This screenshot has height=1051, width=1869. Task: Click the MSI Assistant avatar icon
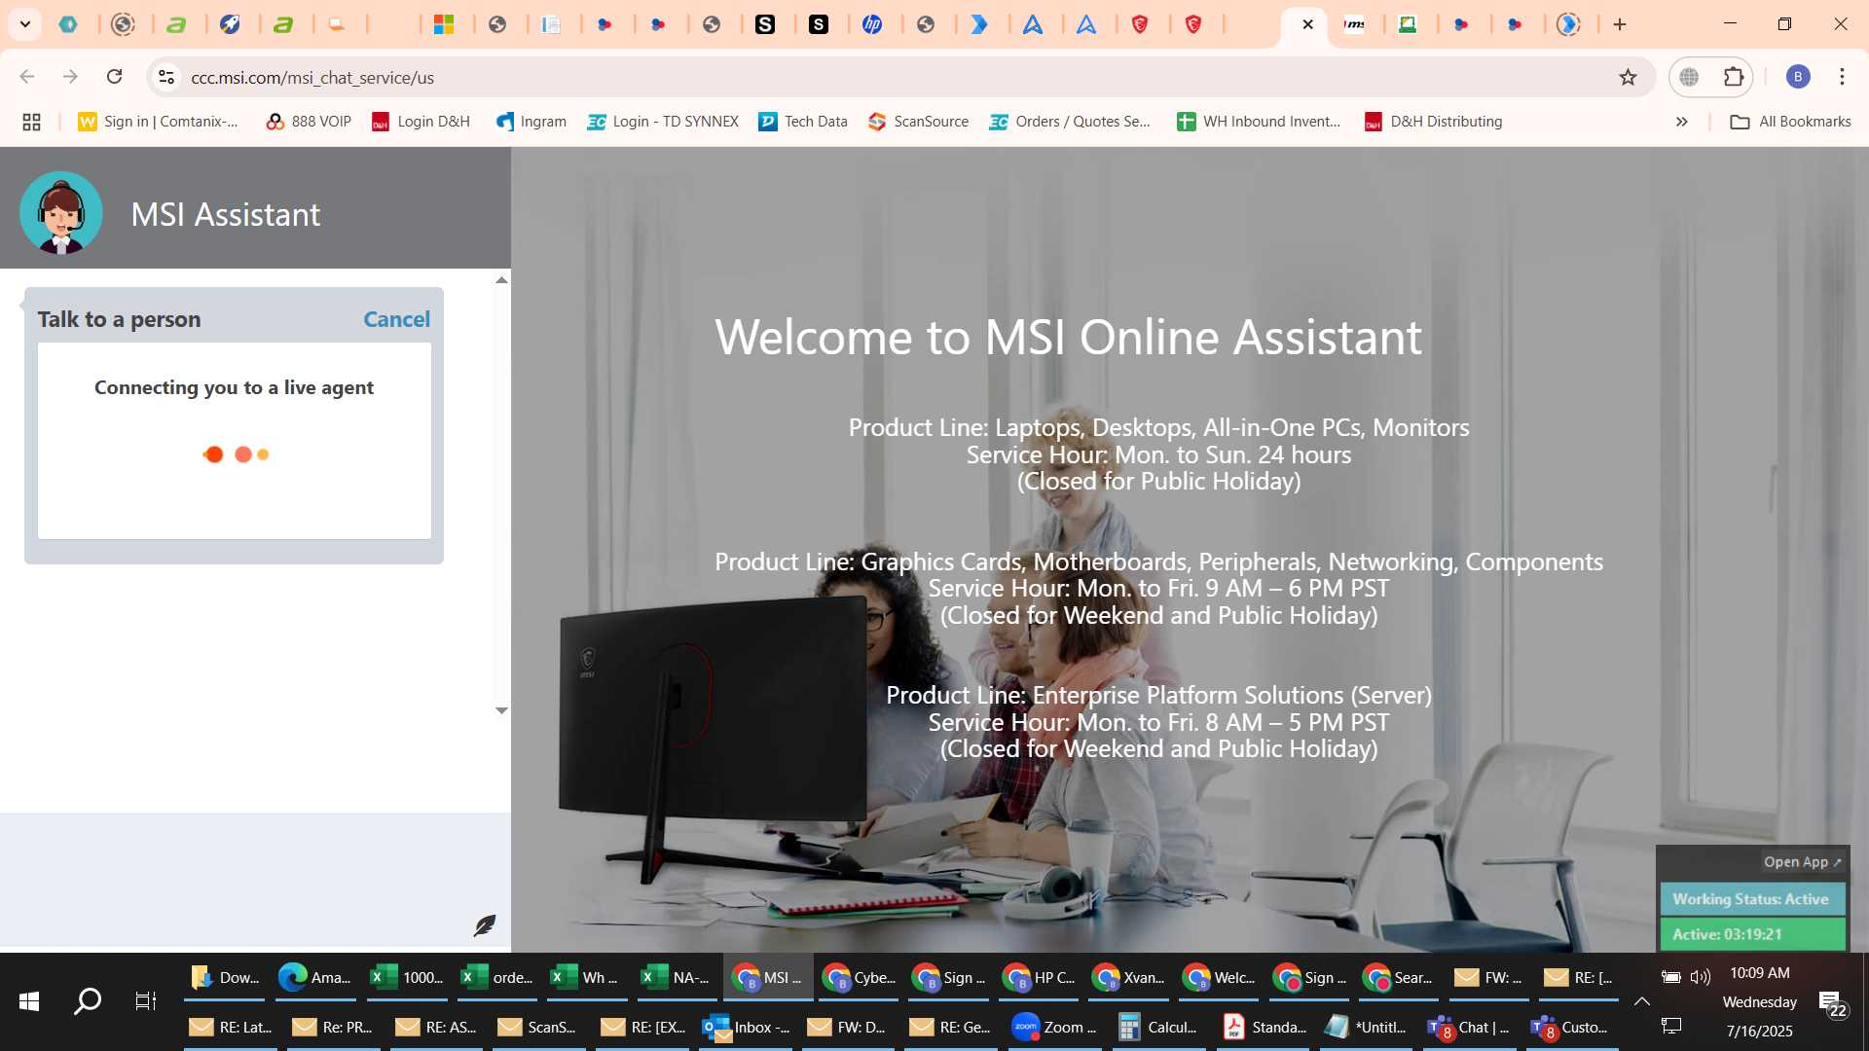point(61,213)
